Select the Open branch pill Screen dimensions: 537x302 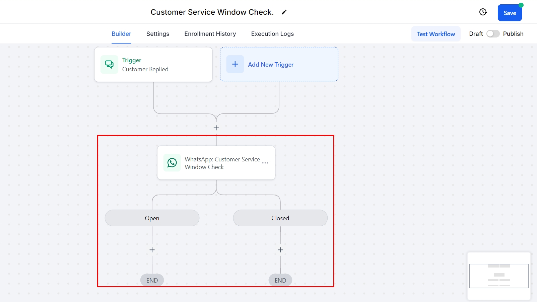pos(152,218)
